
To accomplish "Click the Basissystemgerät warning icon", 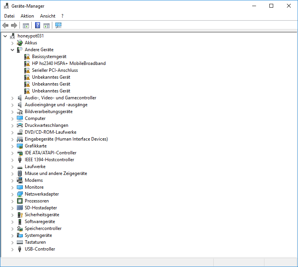I will pos(27,57).
